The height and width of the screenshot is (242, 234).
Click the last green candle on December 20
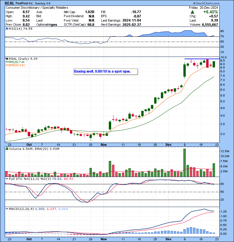(x=214, y=64)
